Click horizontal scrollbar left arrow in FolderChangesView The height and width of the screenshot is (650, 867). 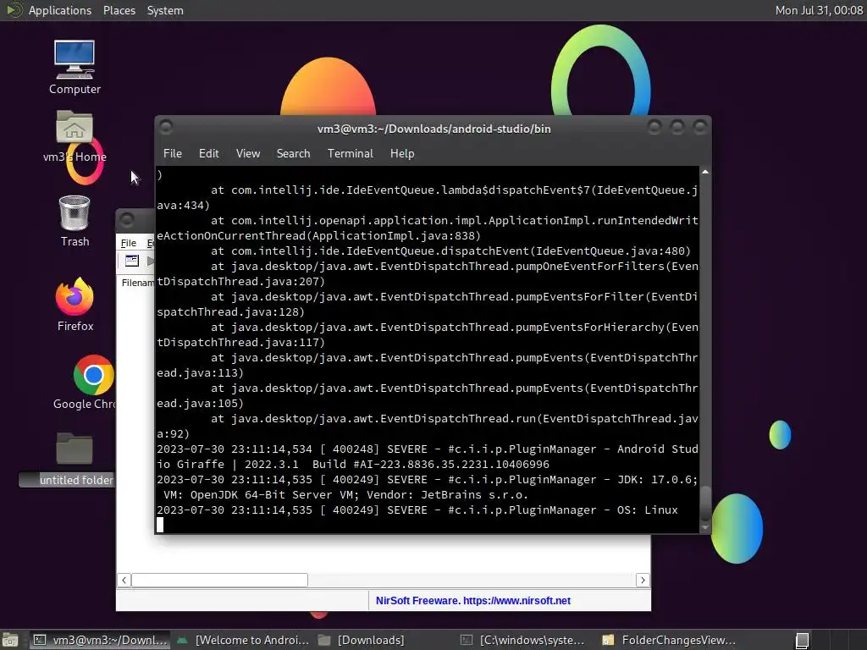click(x=124, y=580)
